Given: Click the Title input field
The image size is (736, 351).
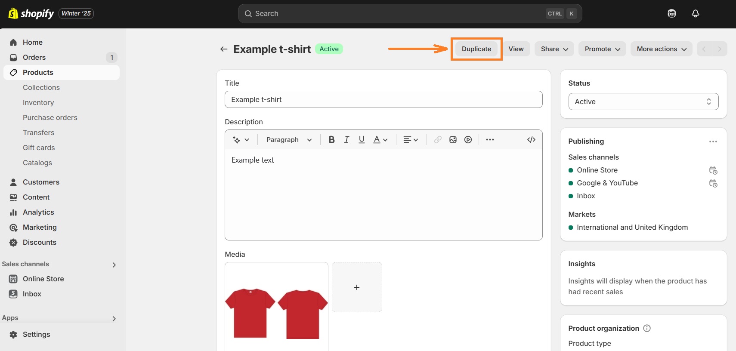Looking at the screenshot, I should tap(383, 99).
